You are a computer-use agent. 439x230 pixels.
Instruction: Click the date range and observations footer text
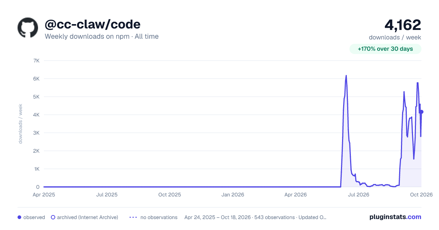[255, 217]
